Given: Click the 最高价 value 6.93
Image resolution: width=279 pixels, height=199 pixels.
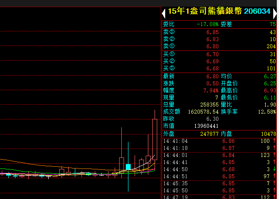Looking at the screenshot, I should tap(270, 91).
